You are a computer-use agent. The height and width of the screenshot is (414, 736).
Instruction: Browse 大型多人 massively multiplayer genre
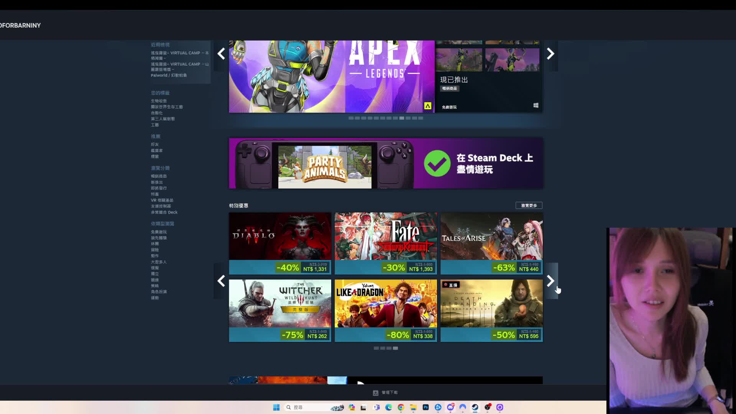coord(159,262)
